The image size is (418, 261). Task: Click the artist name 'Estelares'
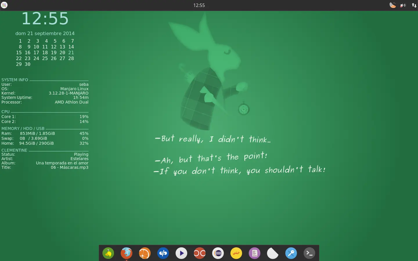tap(80, 159)
